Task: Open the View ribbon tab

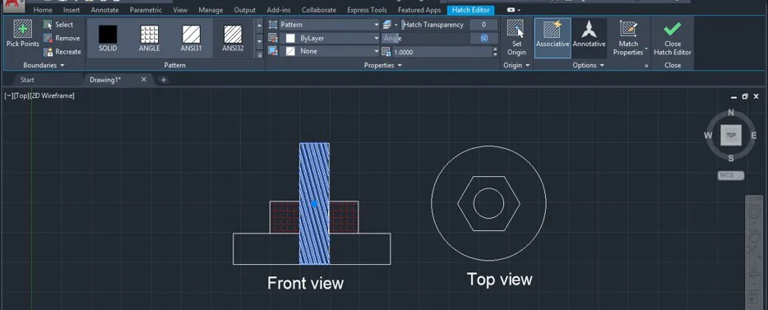Action: point(180,10)
